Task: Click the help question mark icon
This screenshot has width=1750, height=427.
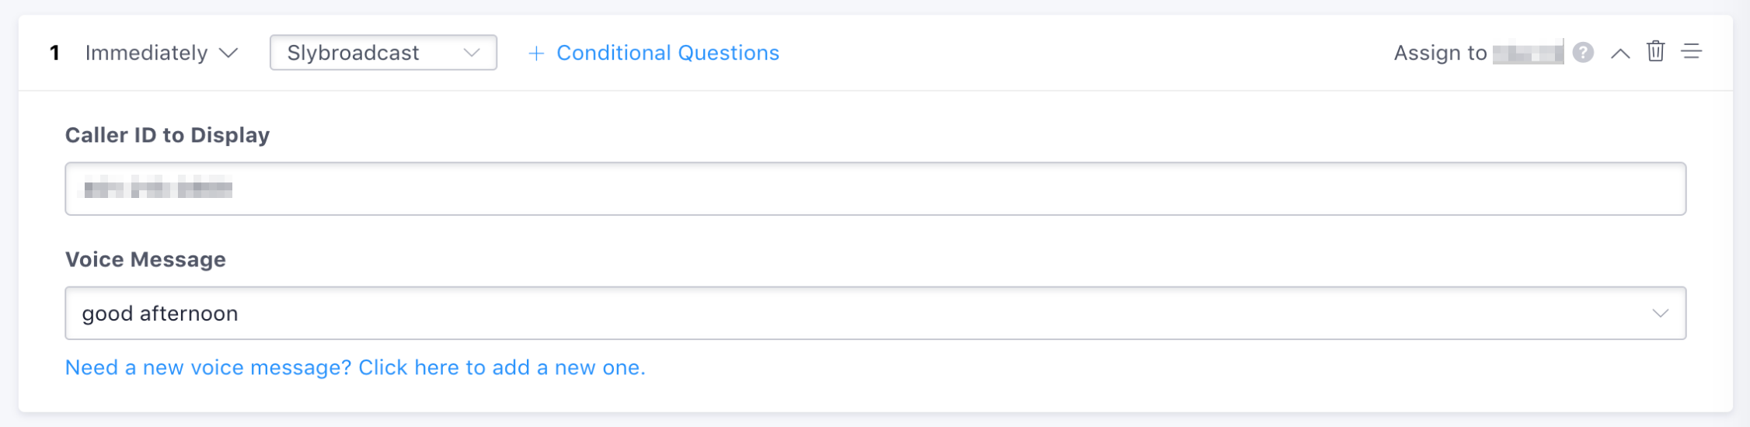Action: [x=1583, y=53]
